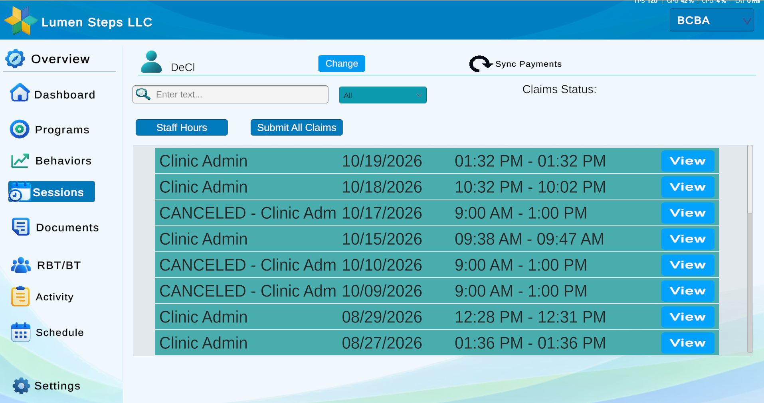Open the Documents menu item
Viewport: 764px width, 403px height.
67,227
